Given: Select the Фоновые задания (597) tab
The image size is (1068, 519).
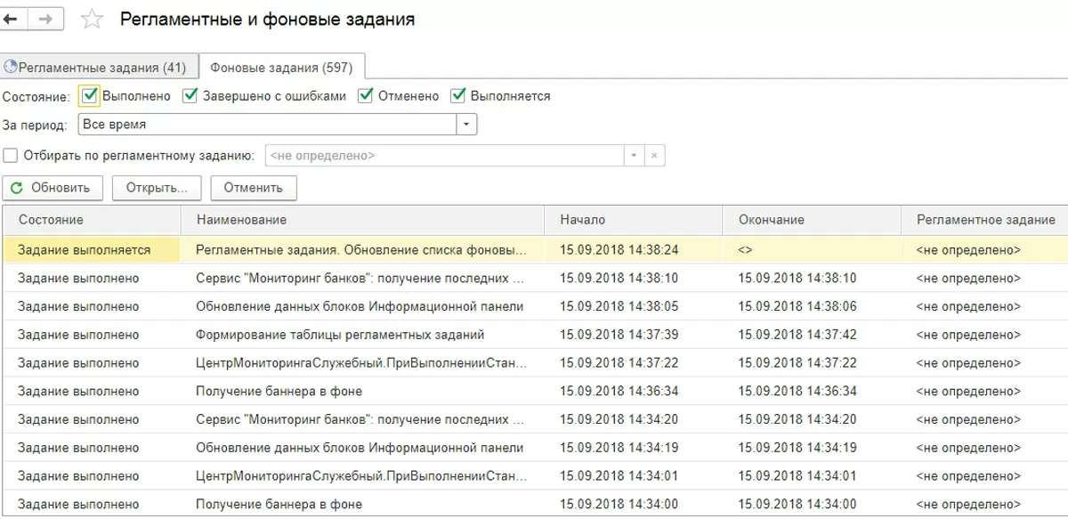Looking at the screenshot, I should [281, 68].
